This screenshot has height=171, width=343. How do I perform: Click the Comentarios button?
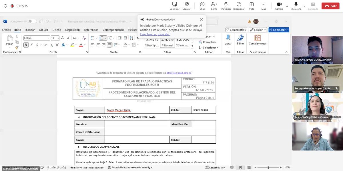coord(236,30)
